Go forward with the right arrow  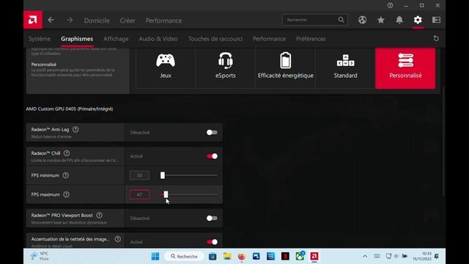coord(70,20)
